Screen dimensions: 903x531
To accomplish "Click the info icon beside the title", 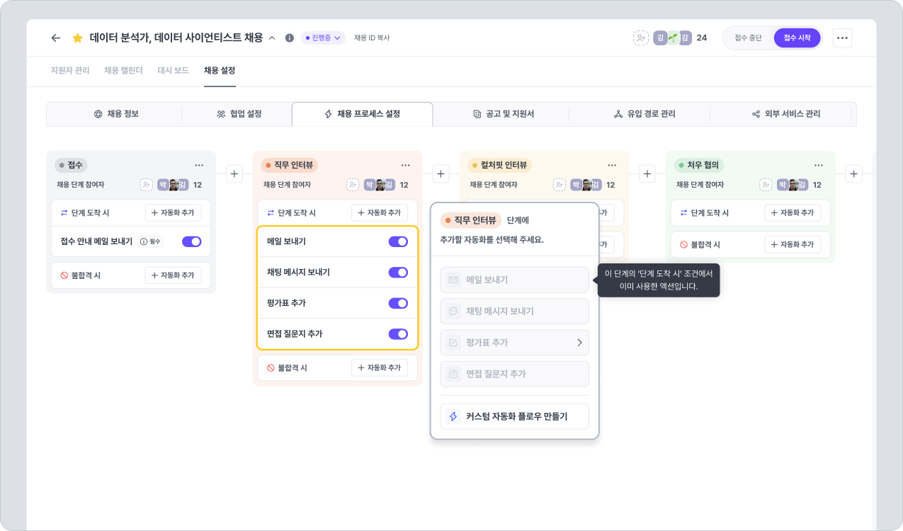I will [289, 38].
